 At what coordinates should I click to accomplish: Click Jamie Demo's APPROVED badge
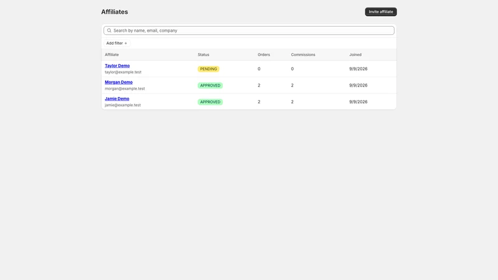(x=210, y=102)
